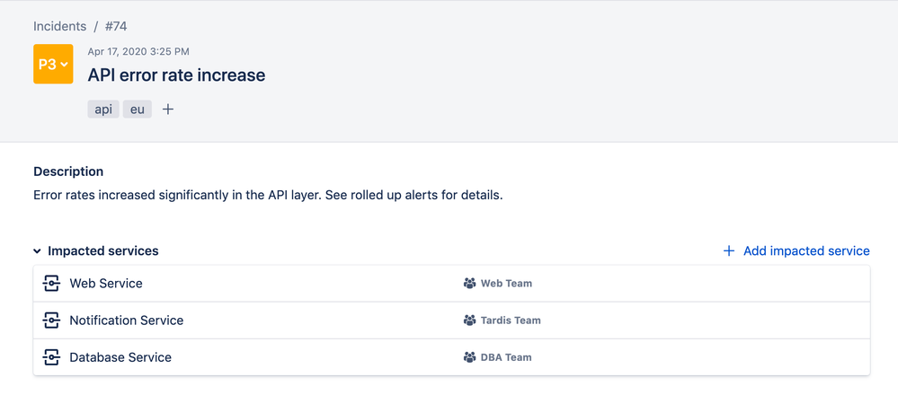Click the Tardis Team people icon

(x=469, y=320)
